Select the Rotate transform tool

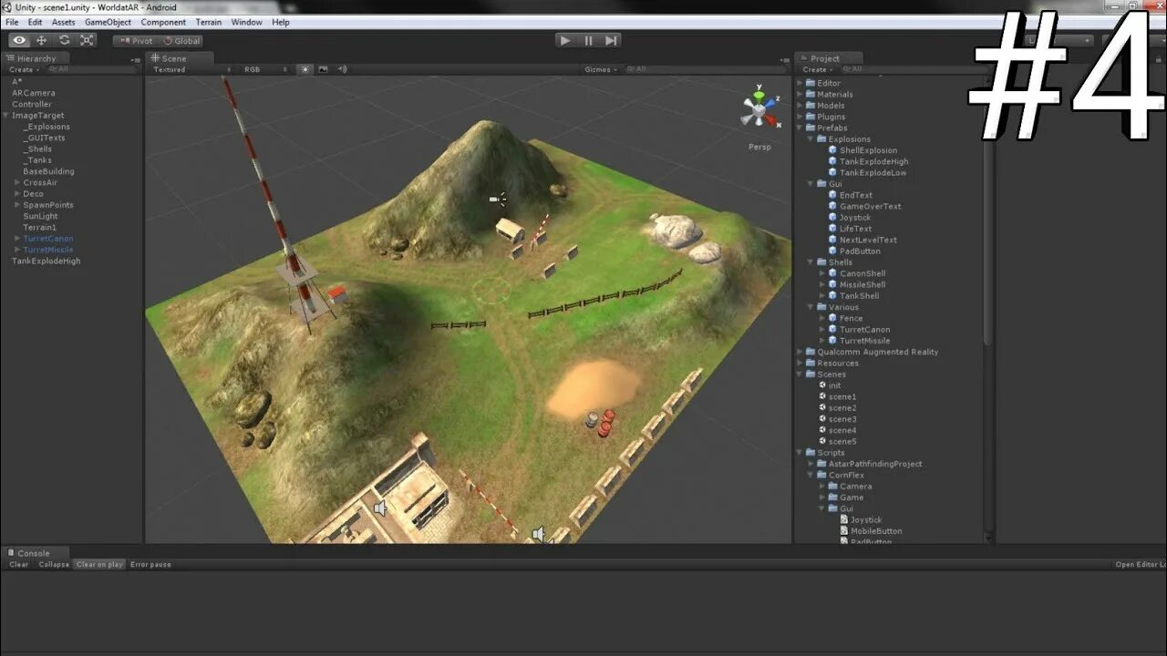(x=64, y=40)
